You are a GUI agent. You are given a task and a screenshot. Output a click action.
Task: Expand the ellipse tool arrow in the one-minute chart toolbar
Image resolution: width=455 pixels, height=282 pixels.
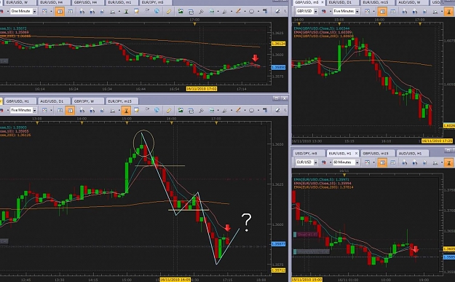[258, 12]
